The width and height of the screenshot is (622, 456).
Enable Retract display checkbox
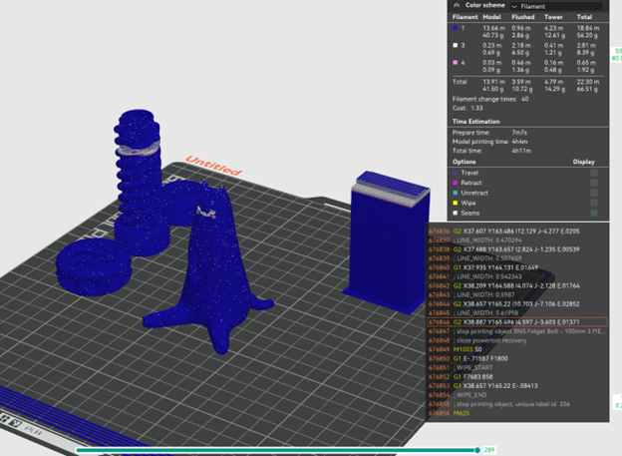point(594,183)
